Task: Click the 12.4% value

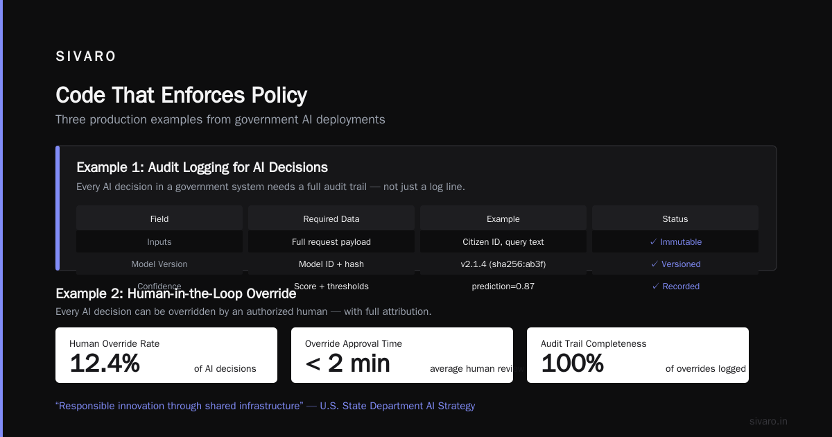Action: (x=105, y=363)
